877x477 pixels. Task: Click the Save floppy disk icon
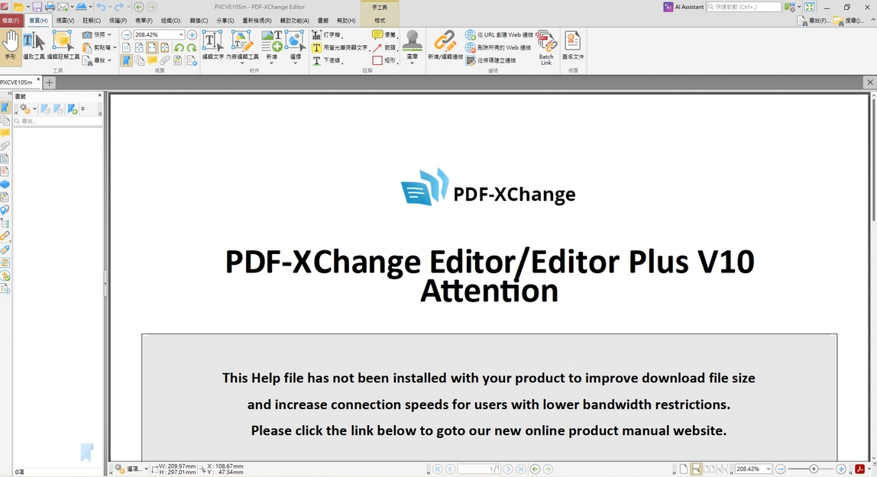(37, 7)
